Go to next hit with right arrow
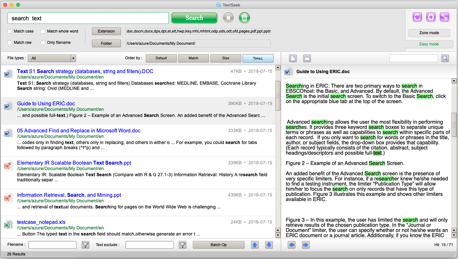The height and width of the screenshot is (259, 458). [305, 245]
